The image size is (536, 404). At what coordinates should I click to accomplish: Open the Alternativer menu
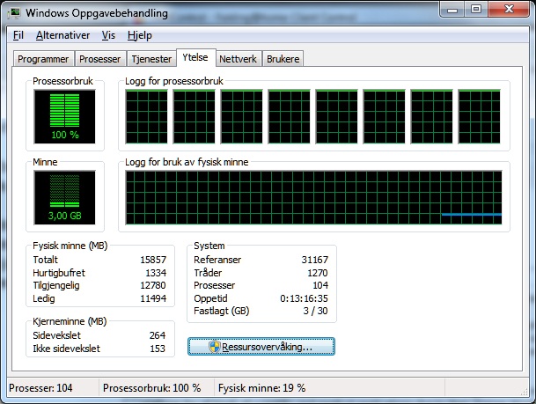pyautogui.click(x=62, y=35)
